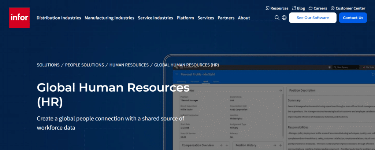Click the Overview panel arrow icon in preview
The image size is (375, 150).
pos(280,91)
